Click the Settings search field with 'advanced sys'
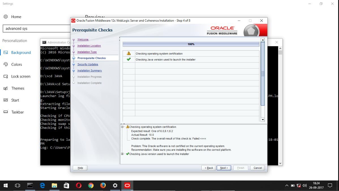Viewport: 339px width, 191px height. click(37, 28)
